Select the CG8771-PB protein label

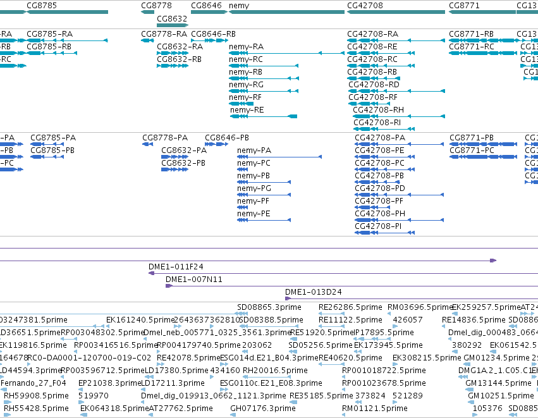click(x=472, y=138)
